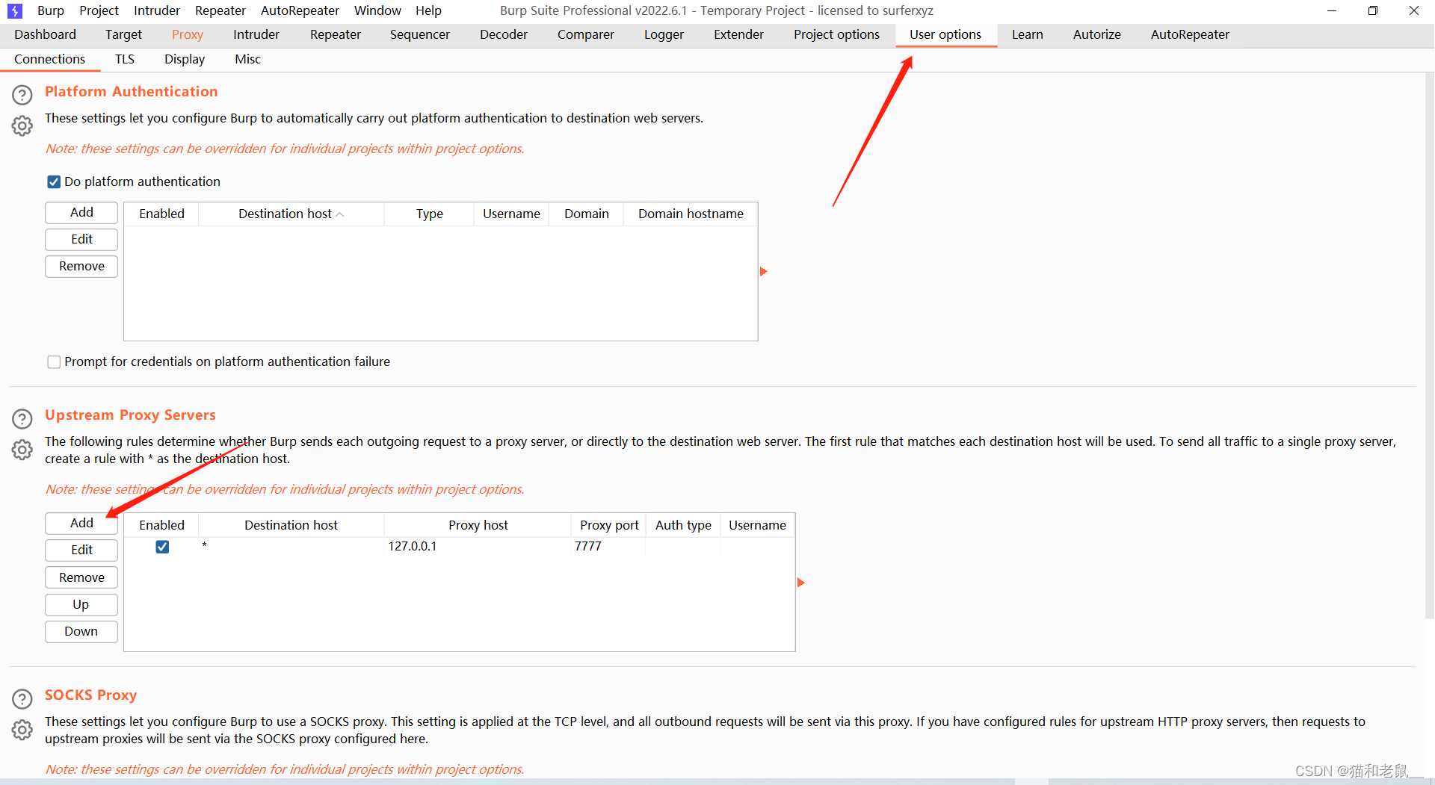Open the Sequencer tab
Image resolution: width=1435 pixels, height=785 pixels.
420,34
